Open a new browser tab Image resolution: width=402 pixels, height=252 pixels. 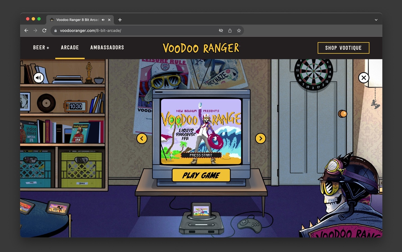pos(120,20)
